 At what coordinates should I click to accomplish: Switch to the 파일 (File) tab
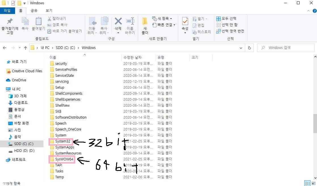7,10
